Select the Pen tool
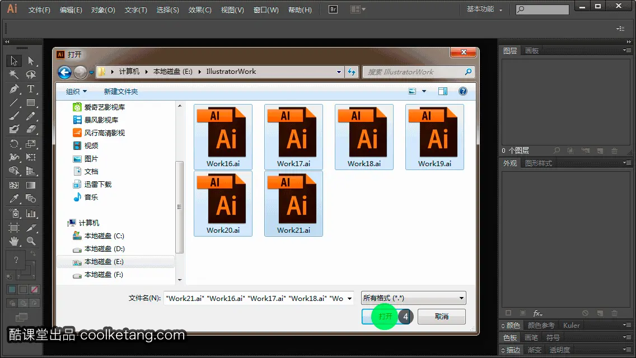This screenshot has width=636, height=358. (14, 89)
